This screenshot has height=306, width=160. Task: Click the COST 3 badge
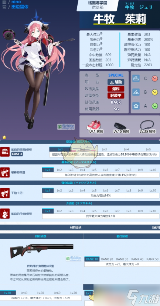[17, 154]
